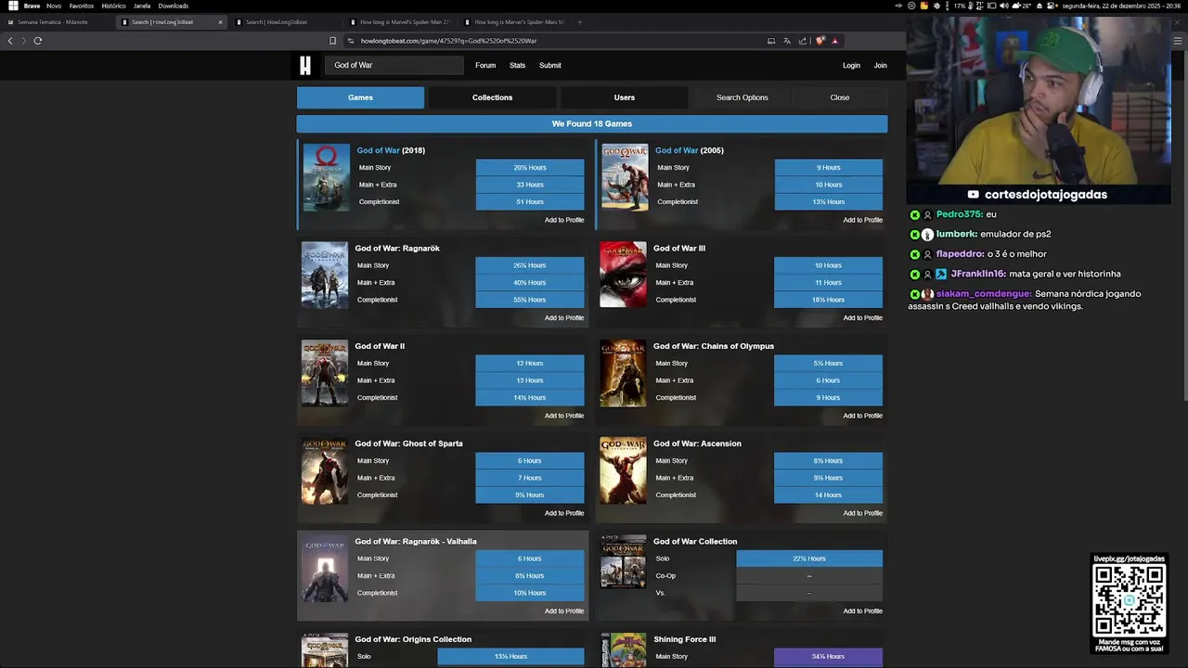Select the Games tab
Image resolution: width=1188 pixels, height=668 pixels.
pyautogui.click(x=360, y=97)
